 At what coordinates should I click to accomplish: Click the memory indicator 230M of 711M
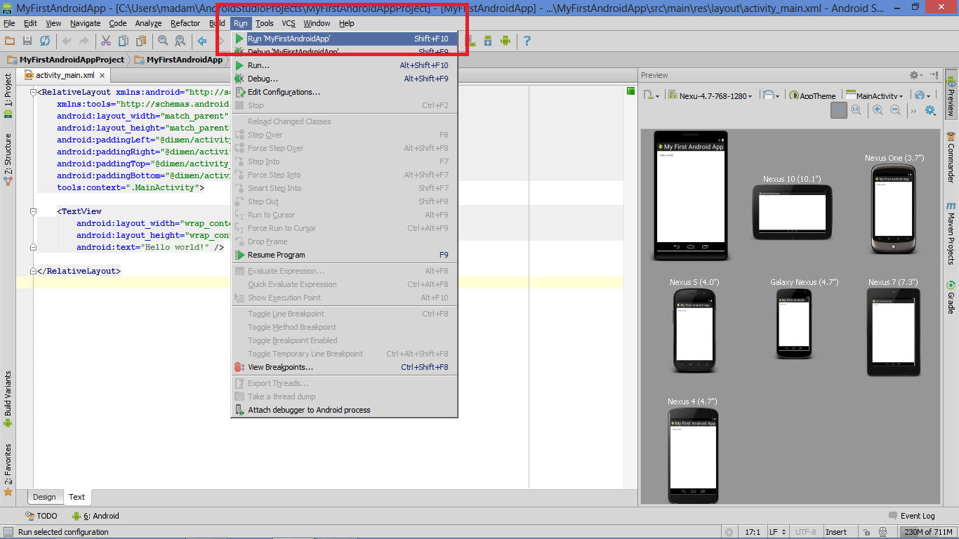tap(928, 532)
